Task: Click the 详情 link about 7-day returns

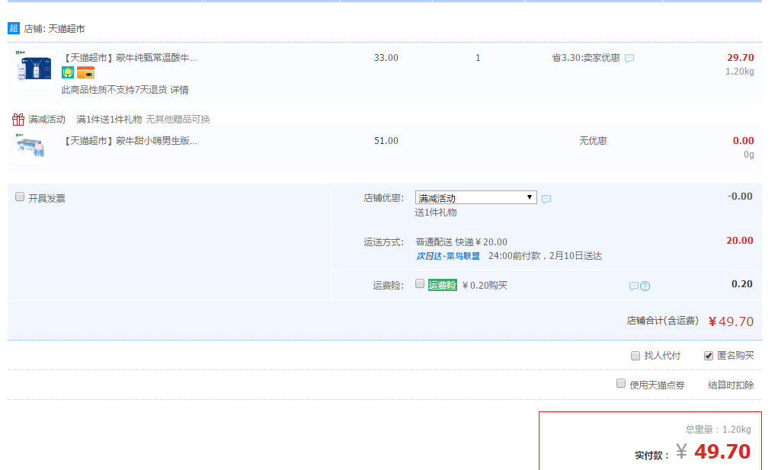Action: click(x=179, y=90)
